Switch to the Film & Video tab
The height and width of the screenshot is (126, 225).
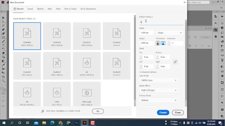coord(70,9)
